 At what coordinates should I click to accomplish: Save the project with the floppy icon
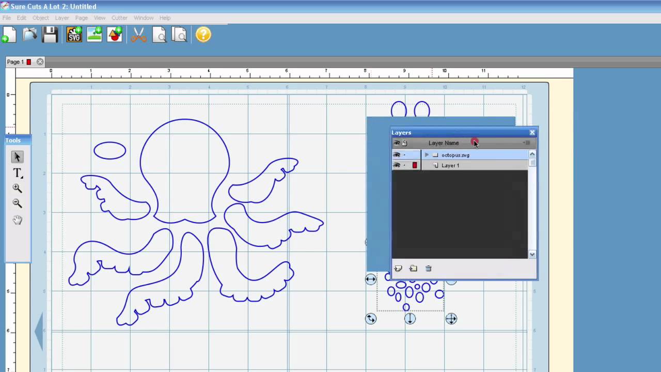pos(50,35)
